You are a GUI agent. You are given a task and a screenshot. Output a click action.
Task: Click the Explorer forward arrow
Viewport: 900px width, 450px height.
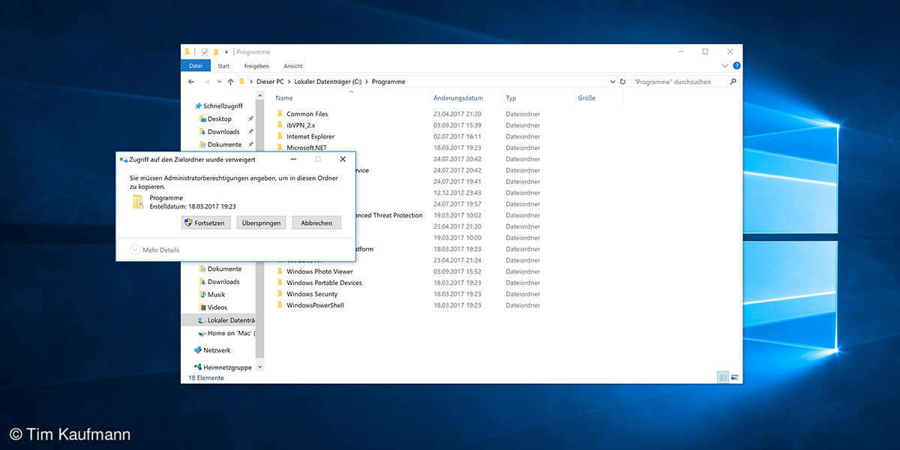pyautogui.click(x=205, y=82)
